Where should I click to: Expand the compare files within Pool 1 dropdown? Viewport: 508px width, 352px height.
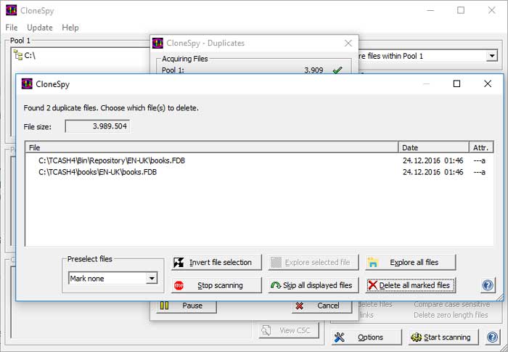pyautogui.click(x=492, y=56)
